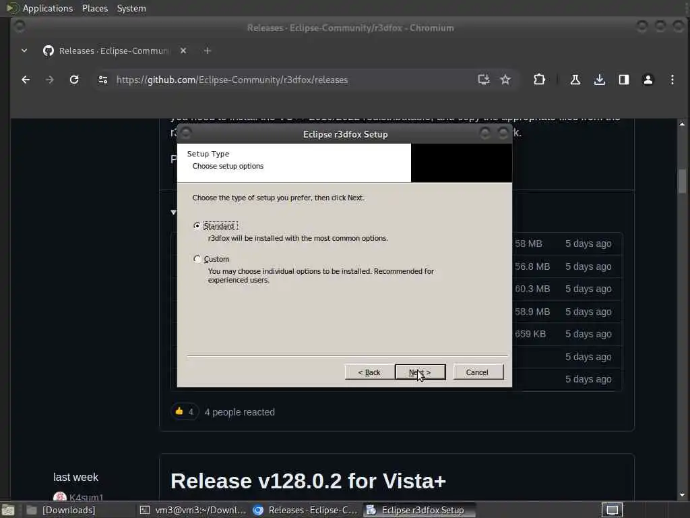Cancel the Eclipse r3dfox Setup

tap(478, 372)
